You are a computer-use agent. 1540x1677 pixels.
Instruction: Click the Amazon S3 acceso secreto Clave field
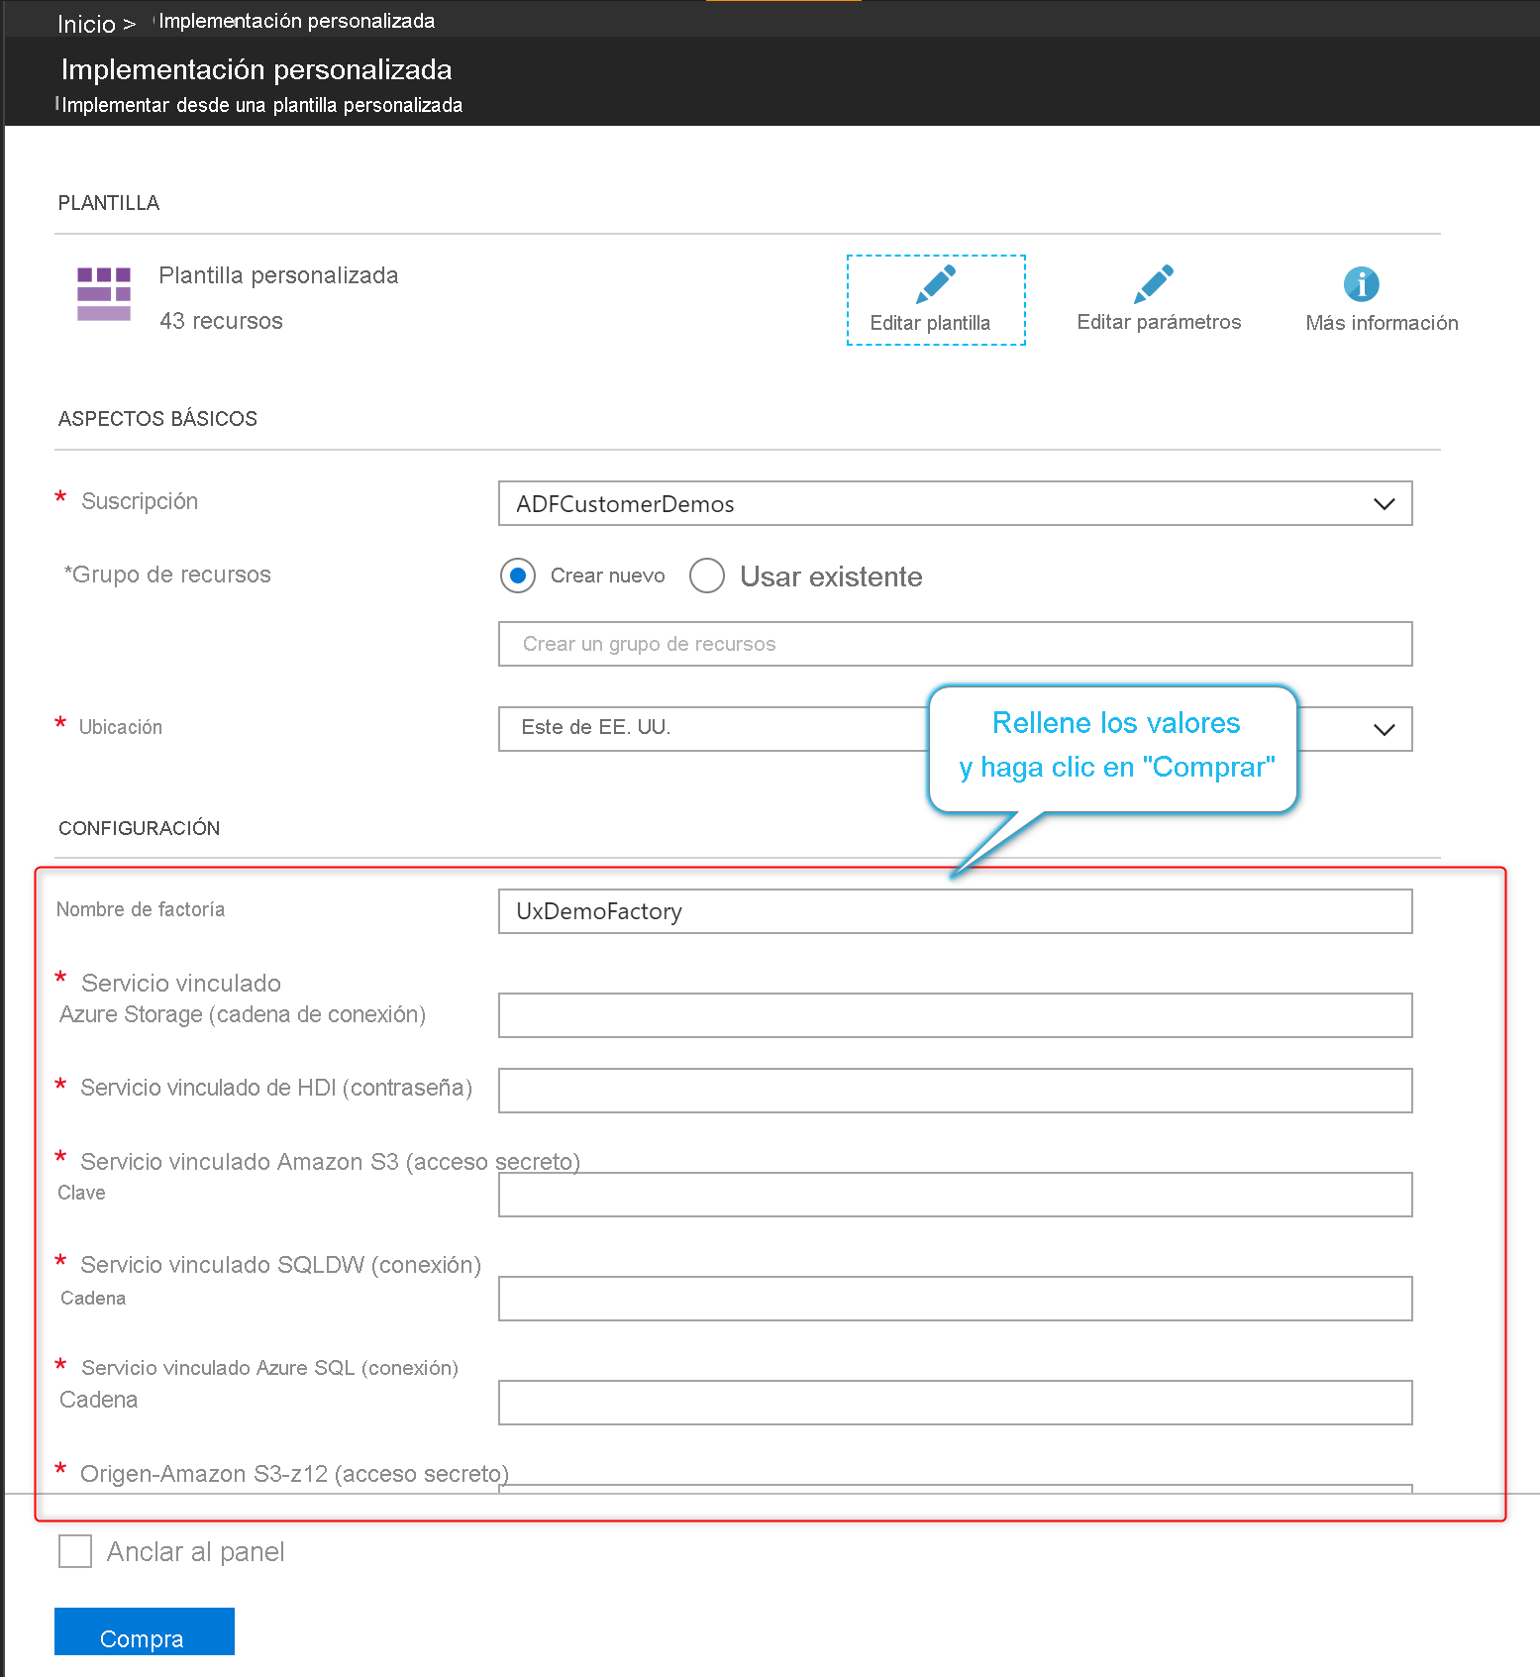click(955, 1195)
